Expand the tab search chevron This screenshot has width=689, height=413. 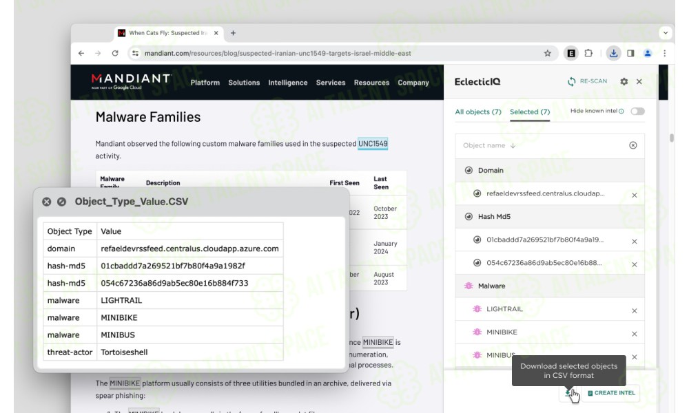pyautogui.click(x=666, y=33)
